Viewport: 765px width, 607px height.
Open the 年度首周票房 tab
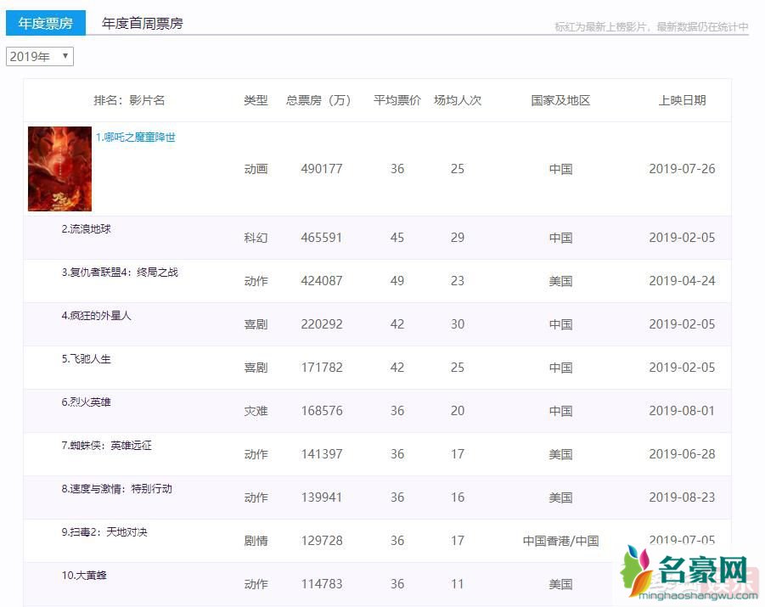pyautogui.click(x=142, y=23)
